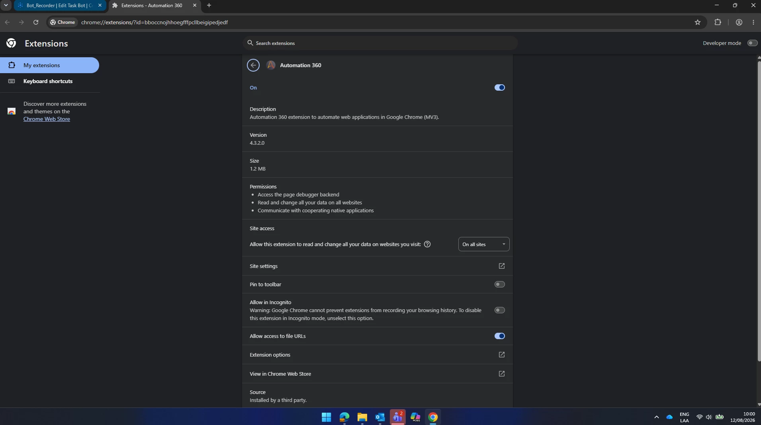Open View in Chrome Web Store link icon
This screenshot has width=761, height=425.
(502, 374)
